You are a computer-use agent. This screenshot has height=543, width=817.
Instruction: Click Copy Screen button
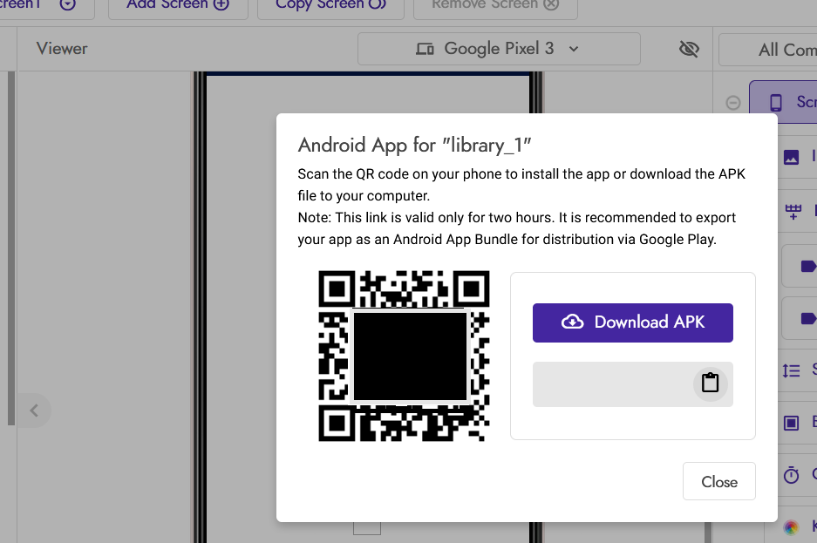pyautogui.click(x=330, y=4)
